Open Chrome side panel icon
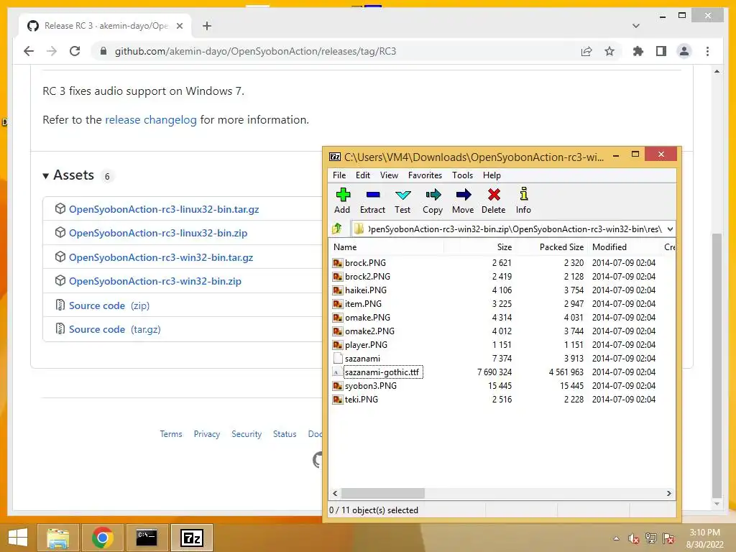736x552 pixels. click(x=661, y=51)
